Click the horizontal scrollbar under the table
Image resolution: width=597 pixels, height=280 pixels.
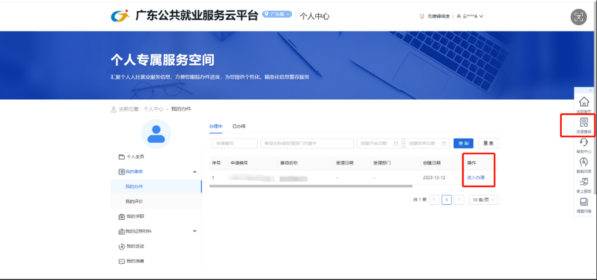pos(311,186)
